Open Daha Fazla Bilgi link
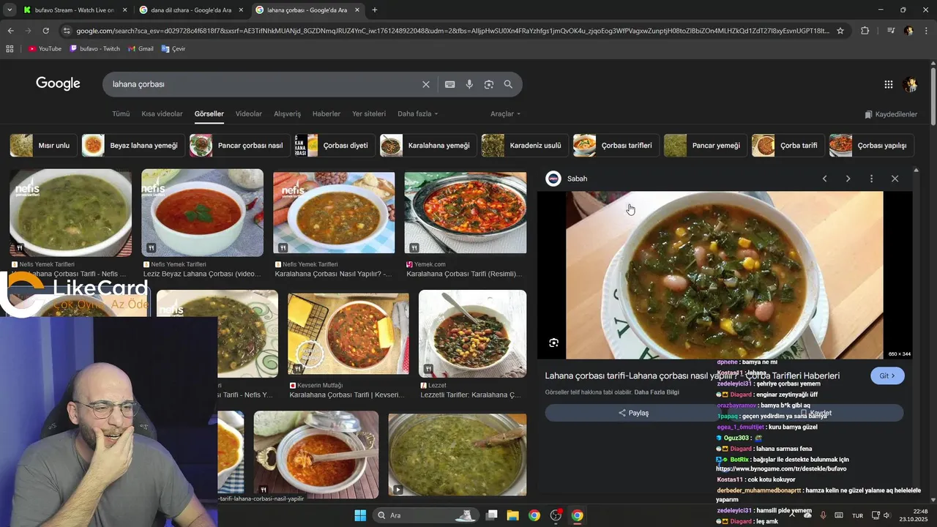 tap(657, 392)
